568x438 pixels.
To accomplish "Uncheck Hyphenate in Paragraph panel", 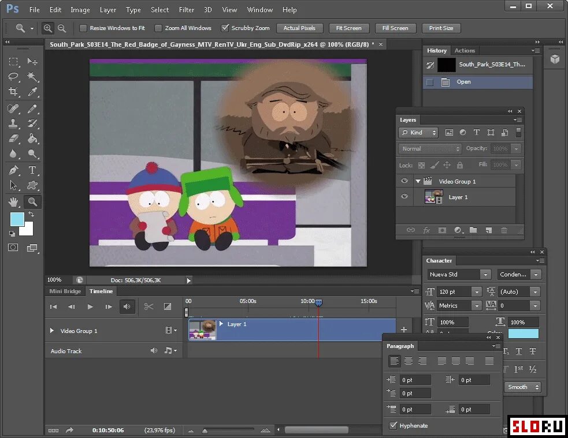I will click(393, 425).
